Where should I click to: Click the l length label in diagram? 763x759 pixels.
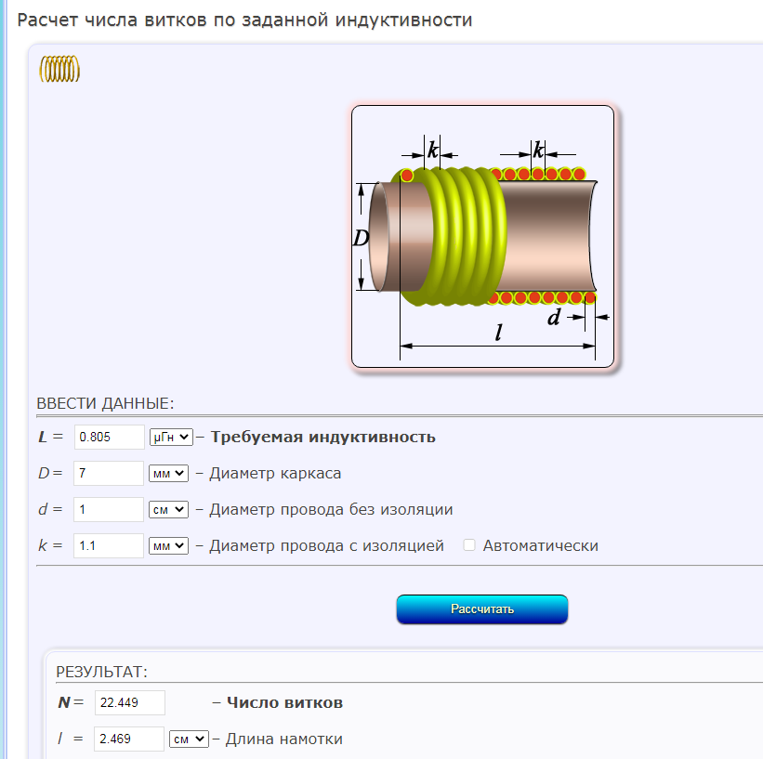(499, 334)
